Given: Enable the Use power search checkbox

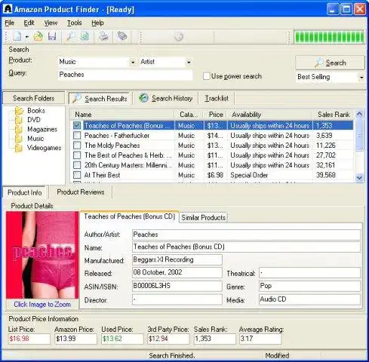Looking at the screenshot, I should 206,76.
